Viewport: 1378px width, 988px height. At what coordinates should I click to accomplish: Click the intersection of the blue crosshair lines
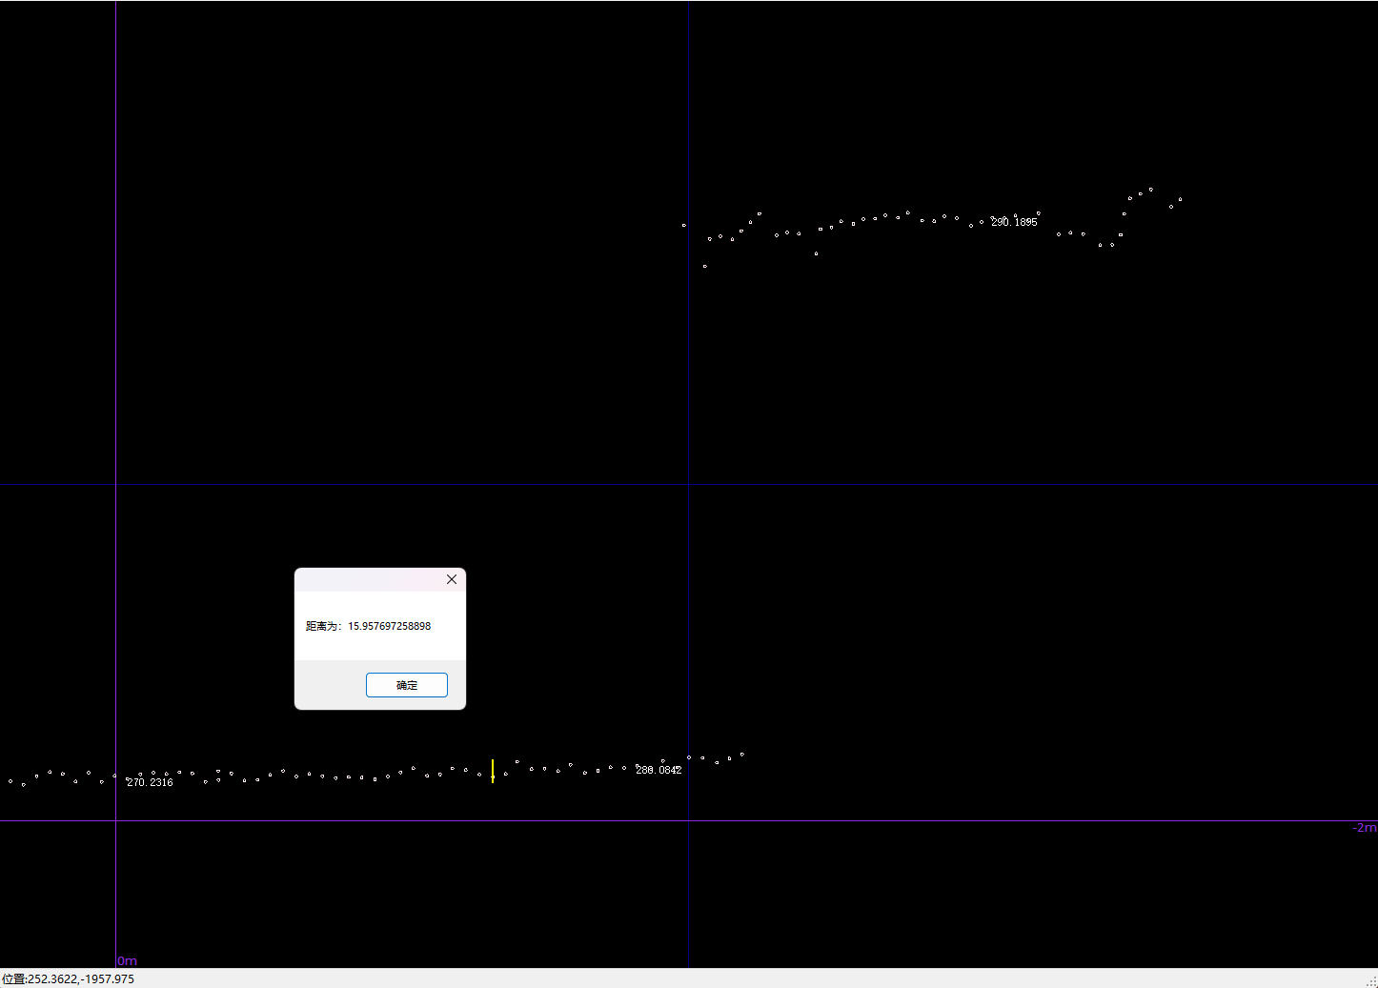point(689,485)
